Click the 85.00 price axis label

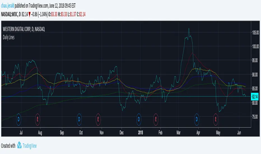click(x=255, y=89)
